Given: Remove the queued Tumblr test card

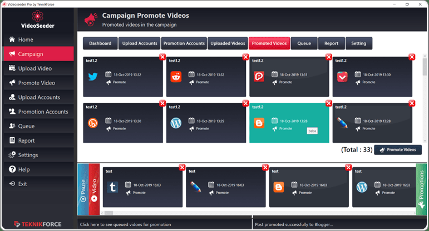Looking at the screenshot, I should 182,167.
